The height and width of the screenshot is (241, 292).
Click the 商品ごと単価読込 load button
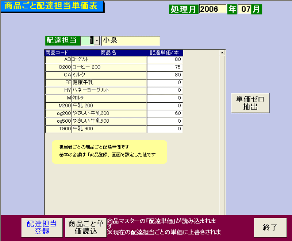pos(85,227)
